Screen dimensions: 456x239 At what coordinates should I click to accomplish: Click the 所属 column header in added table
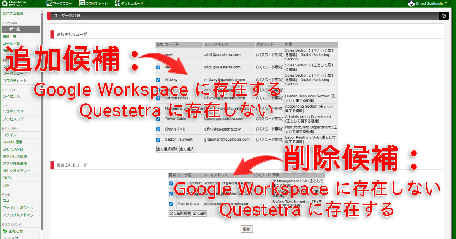pyautogui.click(x=311, y=45)
